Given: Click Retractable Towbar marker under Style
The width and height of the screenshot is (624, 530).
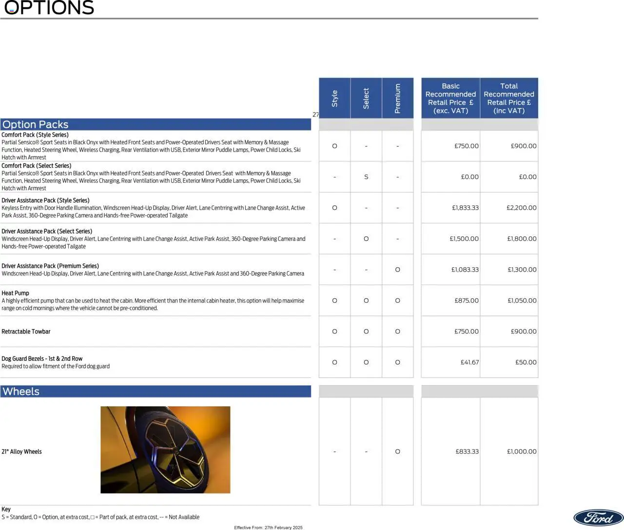Looking at the screenshot, I should (334, 332).
